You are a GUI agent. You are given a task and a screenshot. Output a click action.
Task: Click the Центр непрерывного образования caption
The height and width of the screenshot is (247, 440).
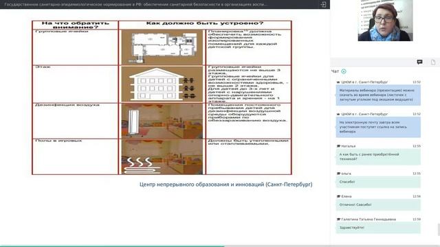click(226, 185)
